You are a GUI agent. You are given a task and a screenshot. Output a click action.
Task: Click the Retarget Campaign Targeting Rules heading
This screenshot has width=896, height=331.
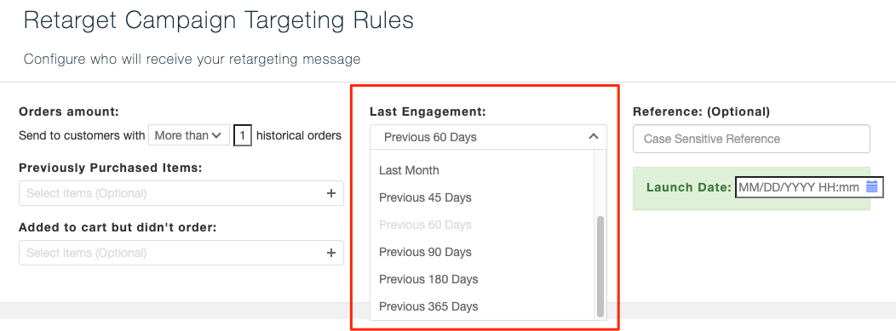(219, 20)
